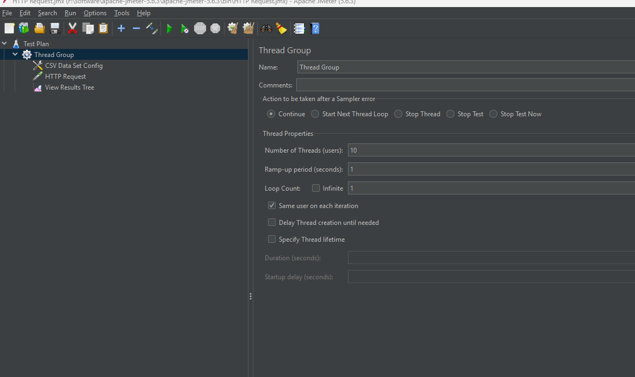Expand all nodes with plus icon
Viewport: 635px width, 377px height.
point(121,28)
